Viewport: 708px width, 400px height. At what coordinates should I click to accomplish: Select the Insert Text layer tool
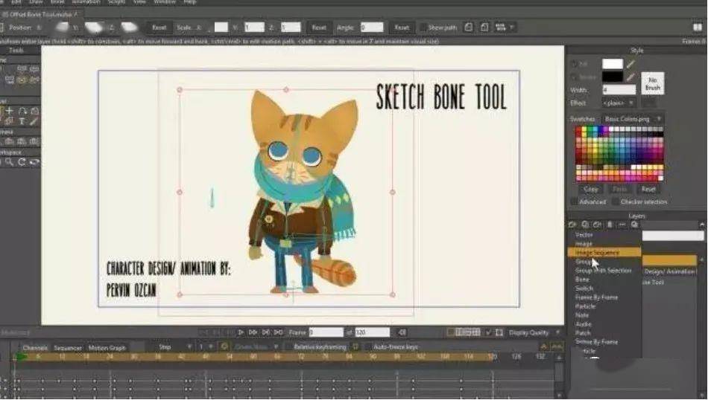[x=22, y=121]
